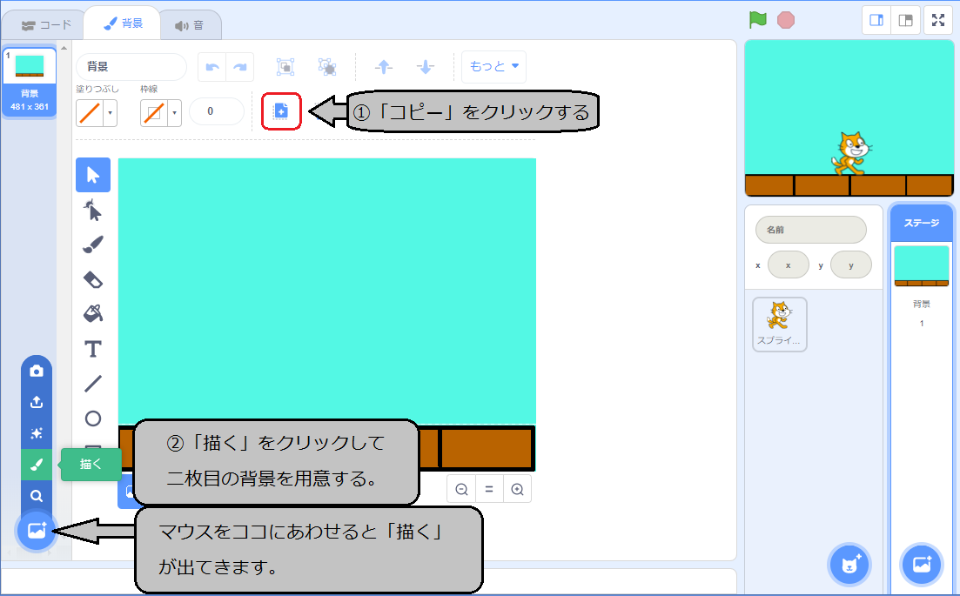The width and height of the screenshot is (960, 596).
Task: Select the 背景 481 x 361 backdrop thumbnail
Action: tap(30, 82)
